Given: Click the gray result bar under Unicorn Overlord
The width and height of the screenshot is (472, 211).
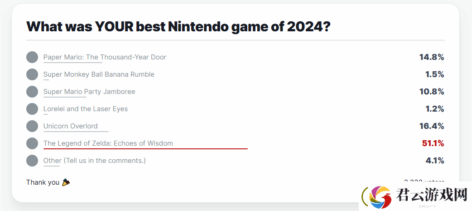Looking at the screenshot, I should tap(76, 132).
